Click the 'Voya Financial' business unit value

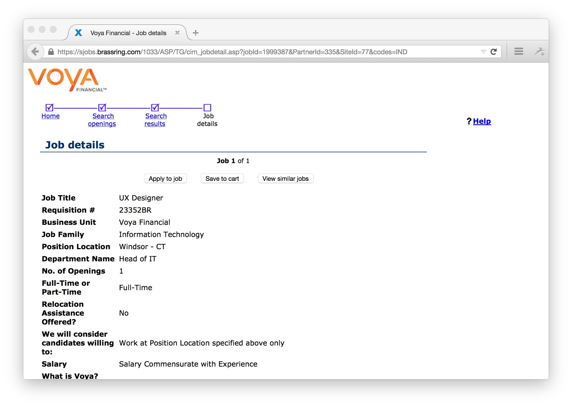click(x=145, y=222)
